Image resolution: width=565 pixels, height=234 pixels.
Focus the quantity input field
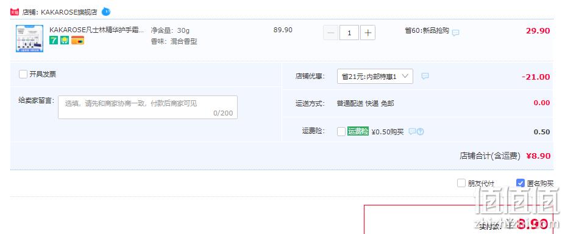click(x=349, y=33)
